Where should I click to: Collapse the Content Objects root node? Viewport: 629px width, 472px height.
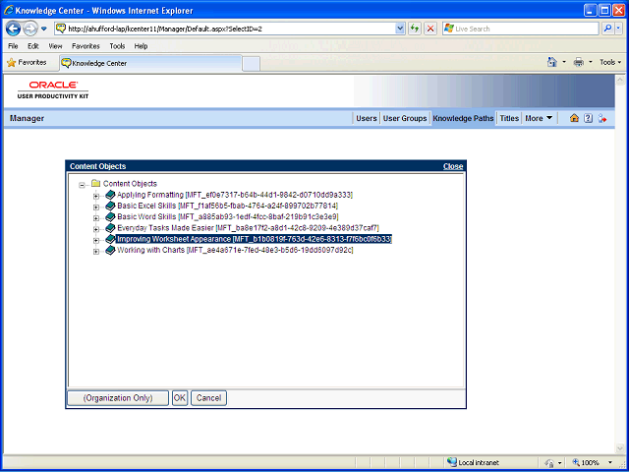(83, 185)
